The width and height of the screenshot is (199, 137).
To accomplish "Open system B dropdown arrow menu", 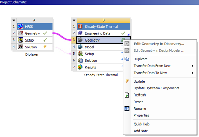I will point(74,20).
